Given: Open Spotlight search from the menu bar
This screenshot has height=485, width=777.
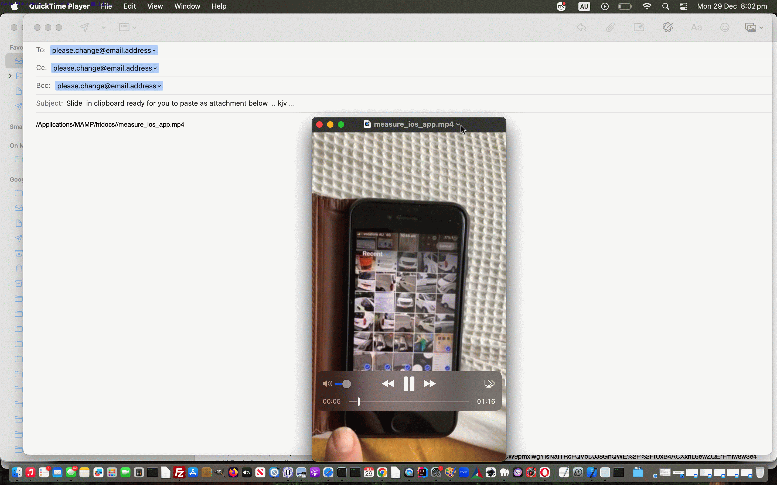Looking at the screenshot, I should point(666,6).
